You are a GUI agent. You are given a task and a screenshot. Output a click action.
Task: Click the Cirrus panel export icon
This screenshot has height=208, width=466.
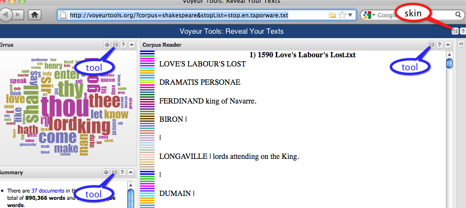116,45
